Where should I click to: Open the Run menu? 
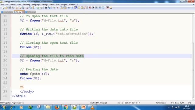(x=58, y=5)
